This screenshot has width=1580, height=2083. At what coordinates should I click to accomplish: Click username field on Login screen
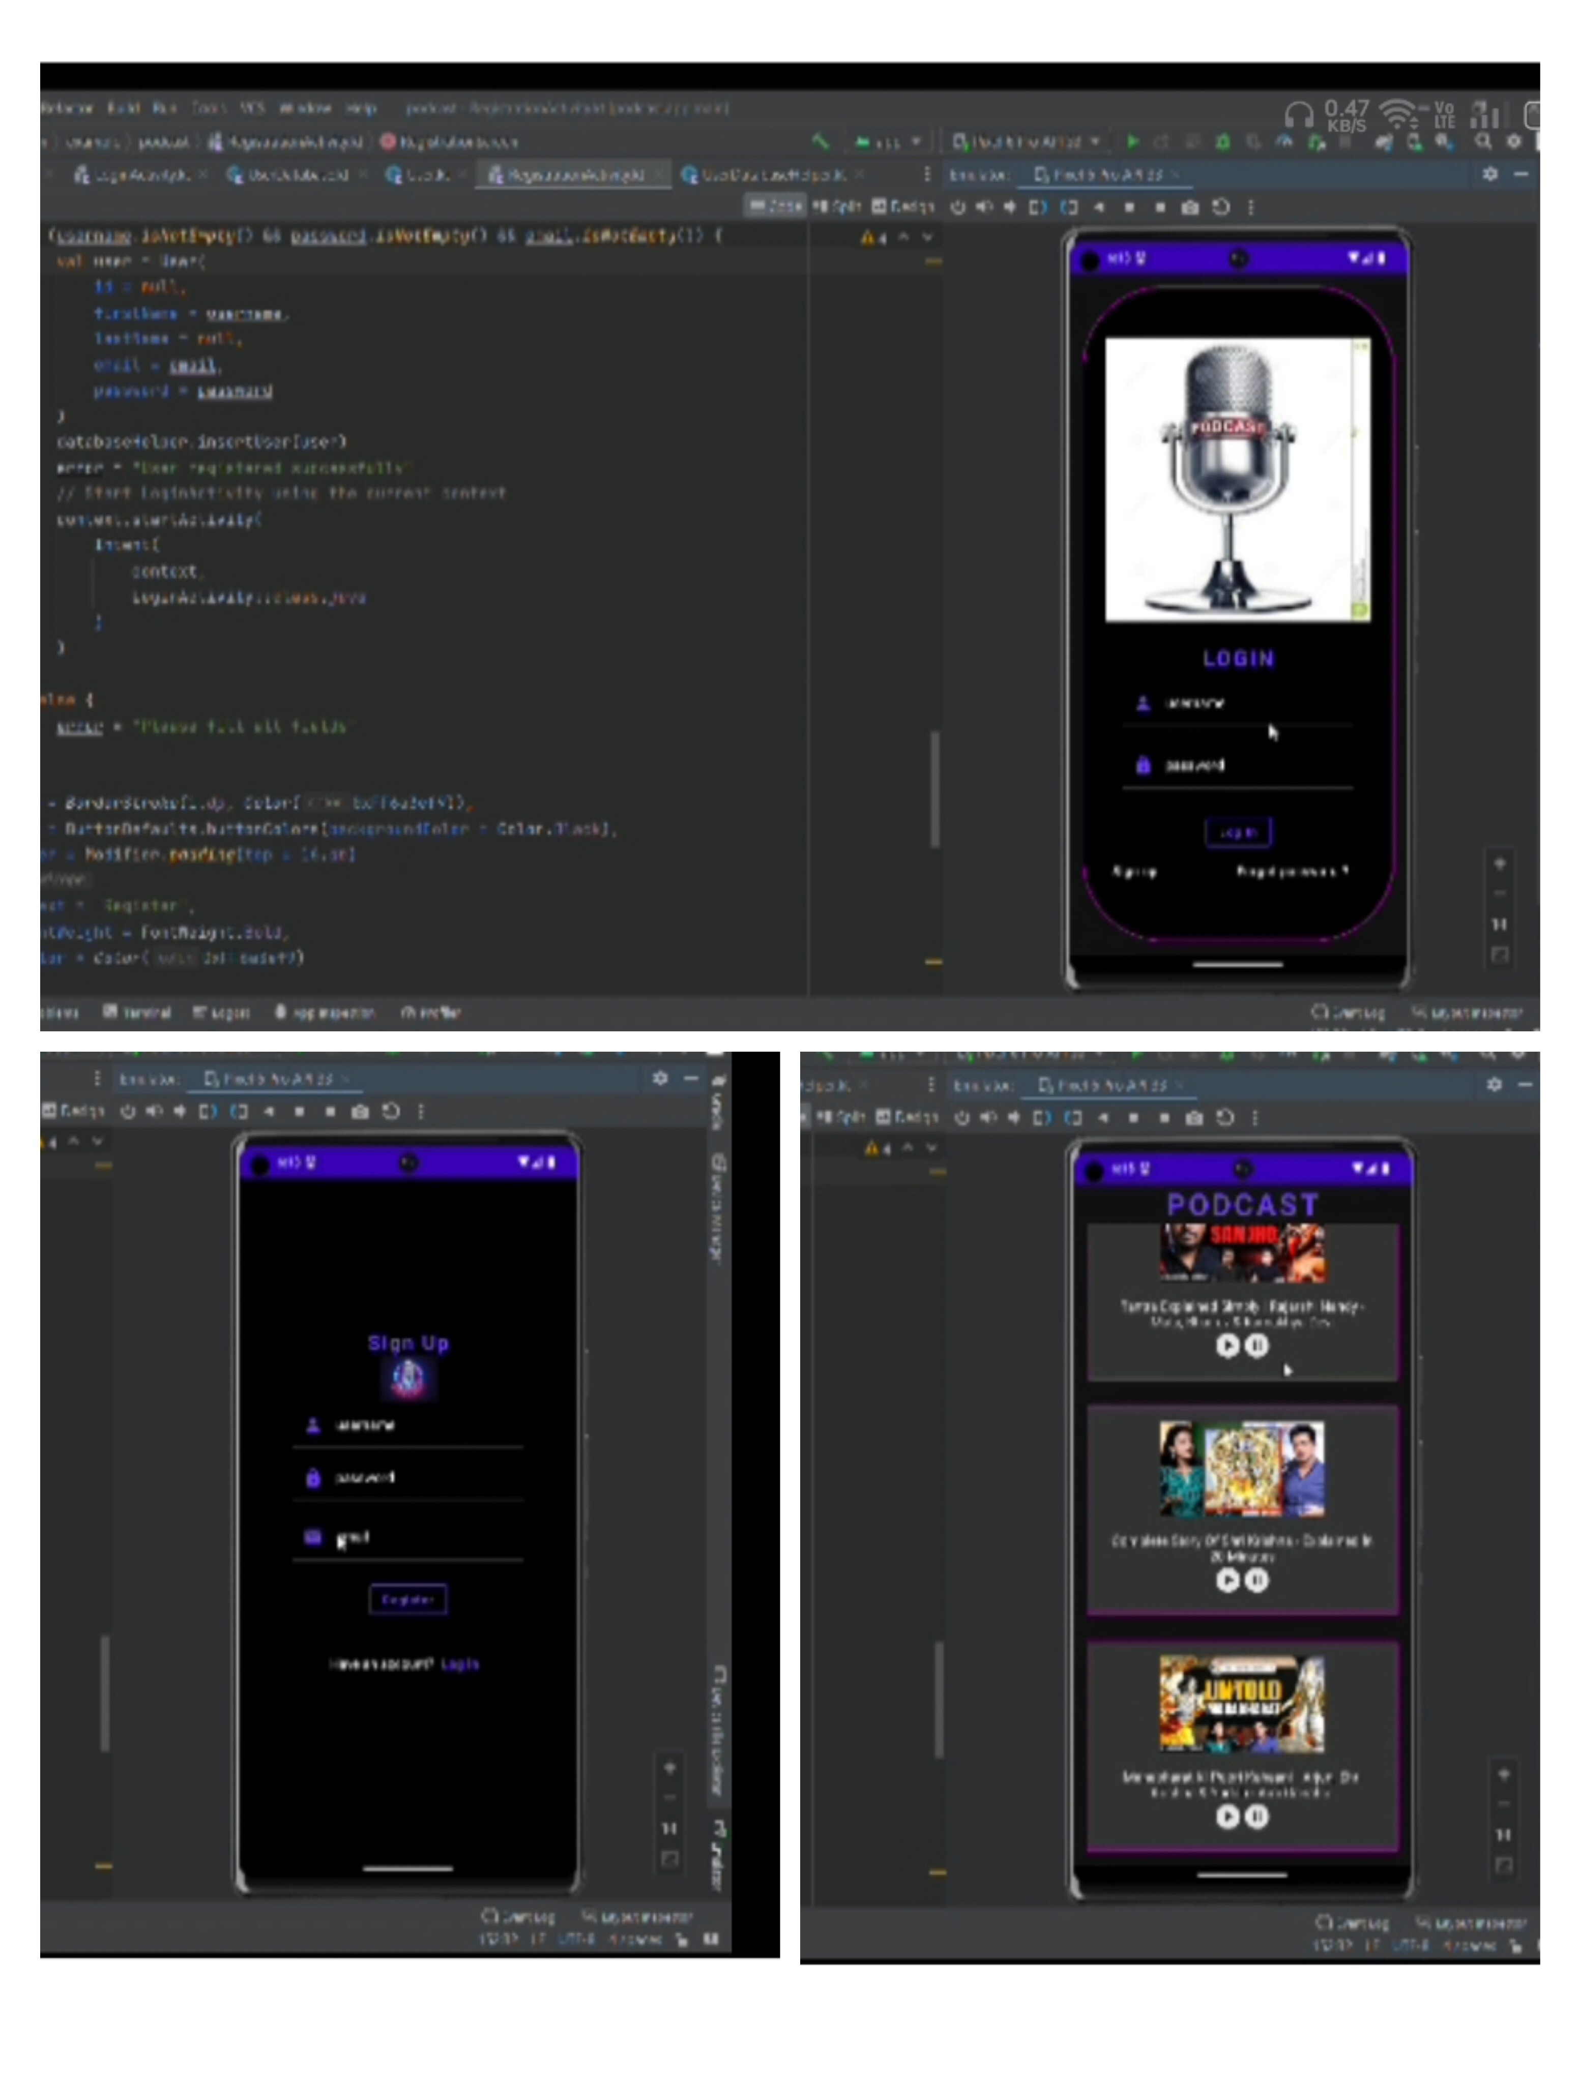pos(1238,703)
